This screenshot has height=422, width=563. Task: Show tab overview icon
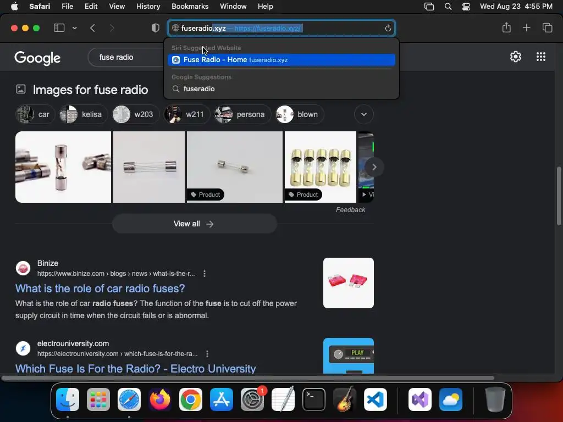point(547,27)
